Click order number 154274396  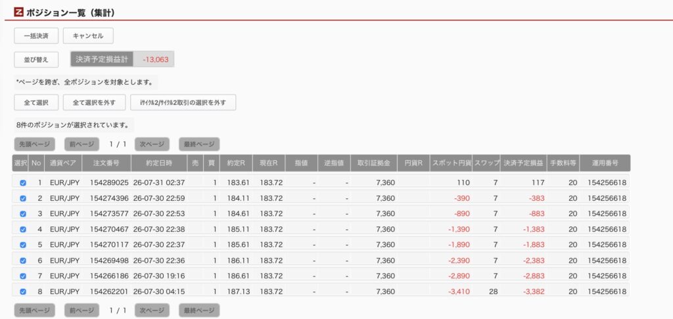coord(110,198)
